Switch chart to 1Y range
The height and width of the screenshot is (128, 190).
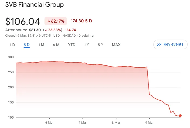pos(86,45)
